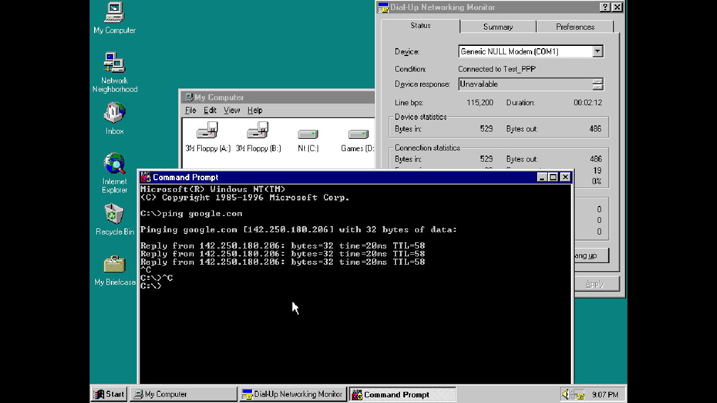Click the Command Prompt title bar icon
Image resolution: width=717 pixels, height=403 pixels.
(x=146, y=177)
